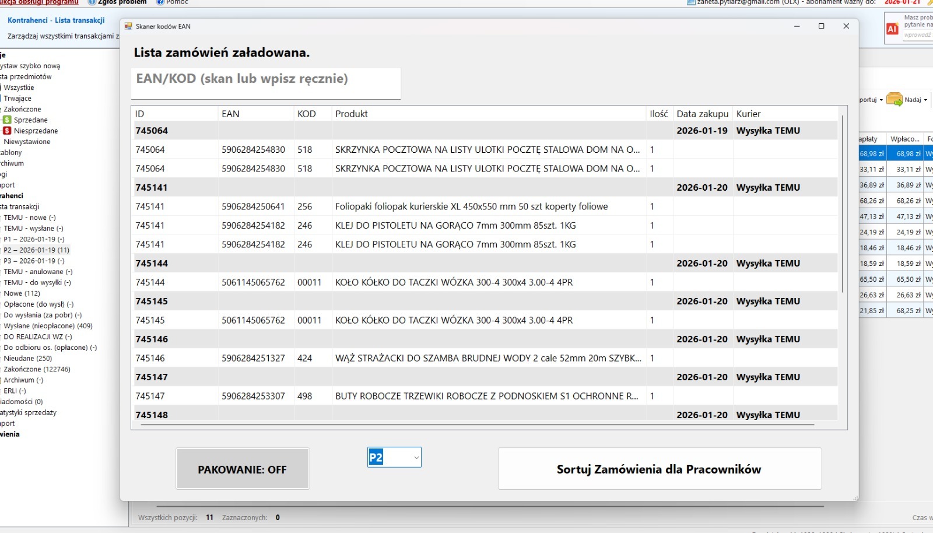Open Archiwum (-) in sidebar

[23, 380]
